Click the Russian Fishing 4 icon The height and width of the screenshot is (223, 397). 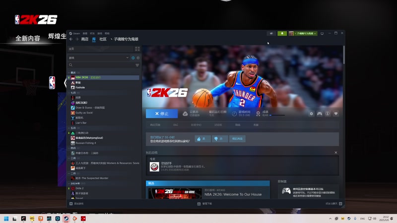[x=72, y=143]
